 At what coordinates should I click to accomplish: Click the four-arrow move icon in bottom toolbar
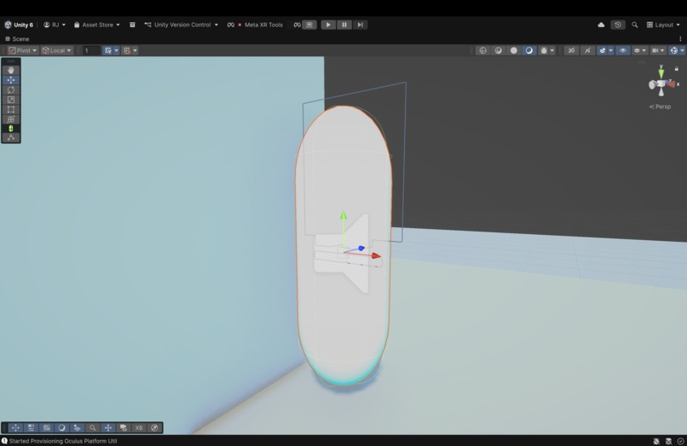click(108, 427)
